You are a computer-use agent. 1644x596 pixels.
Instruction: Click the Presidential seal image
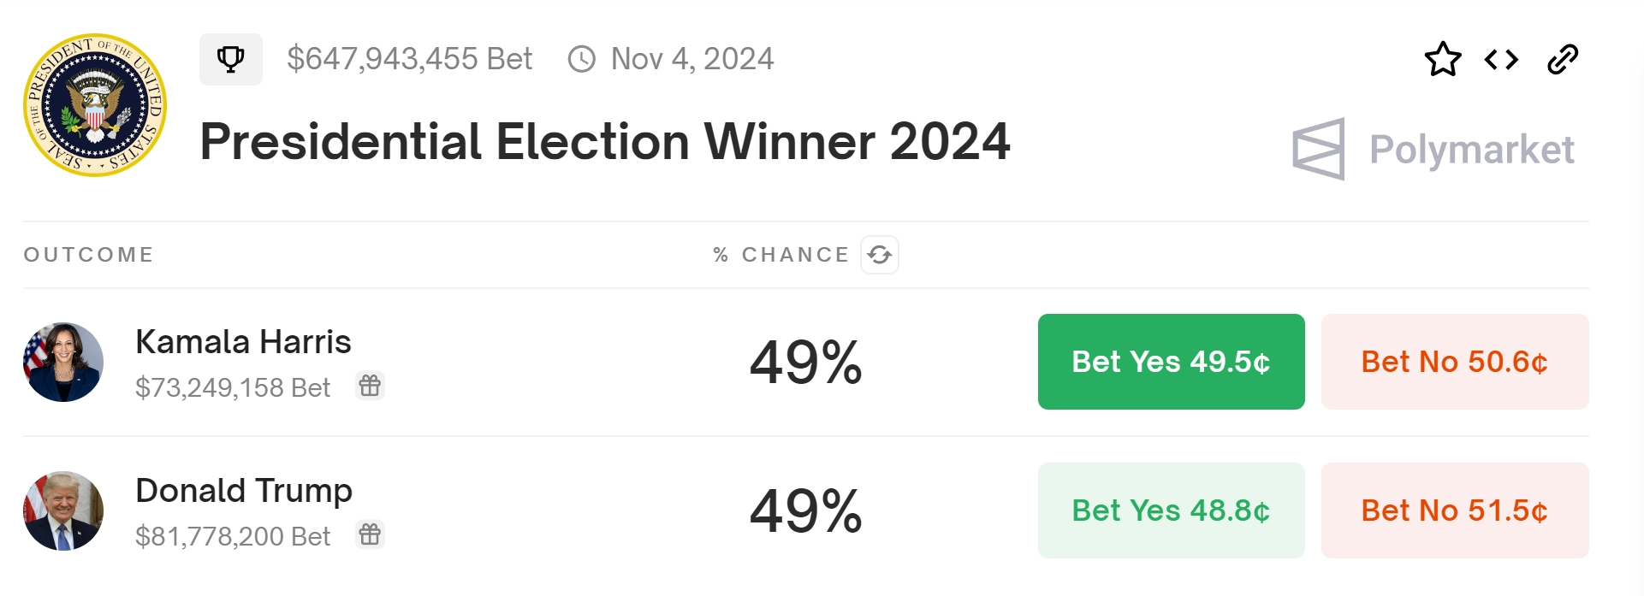pos(95,105)
